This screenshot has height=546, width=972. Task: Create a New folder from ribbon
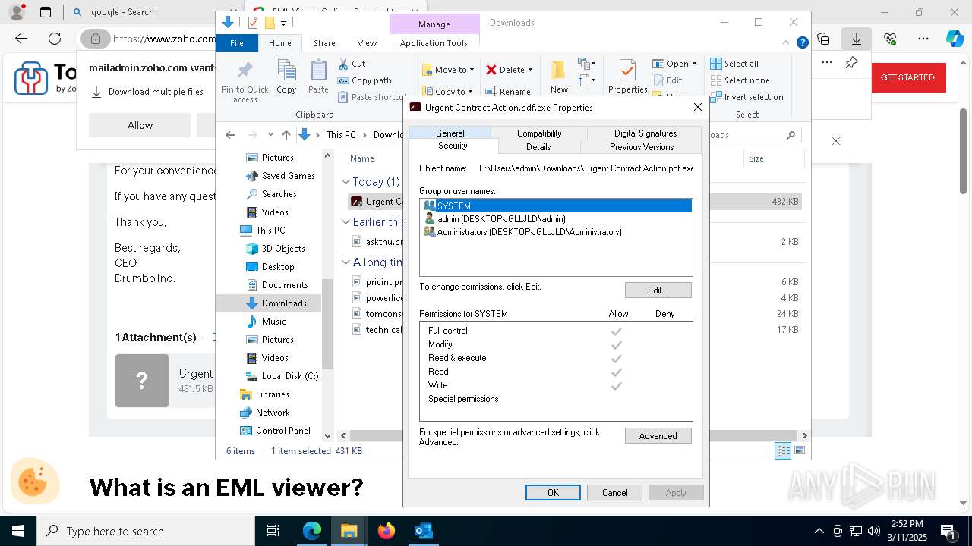[559, 77]
